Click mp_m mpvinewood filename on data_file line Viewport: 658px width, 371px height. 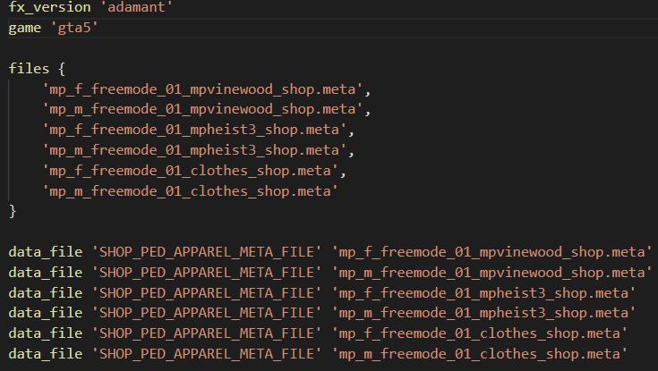click(x=492, y=273)
